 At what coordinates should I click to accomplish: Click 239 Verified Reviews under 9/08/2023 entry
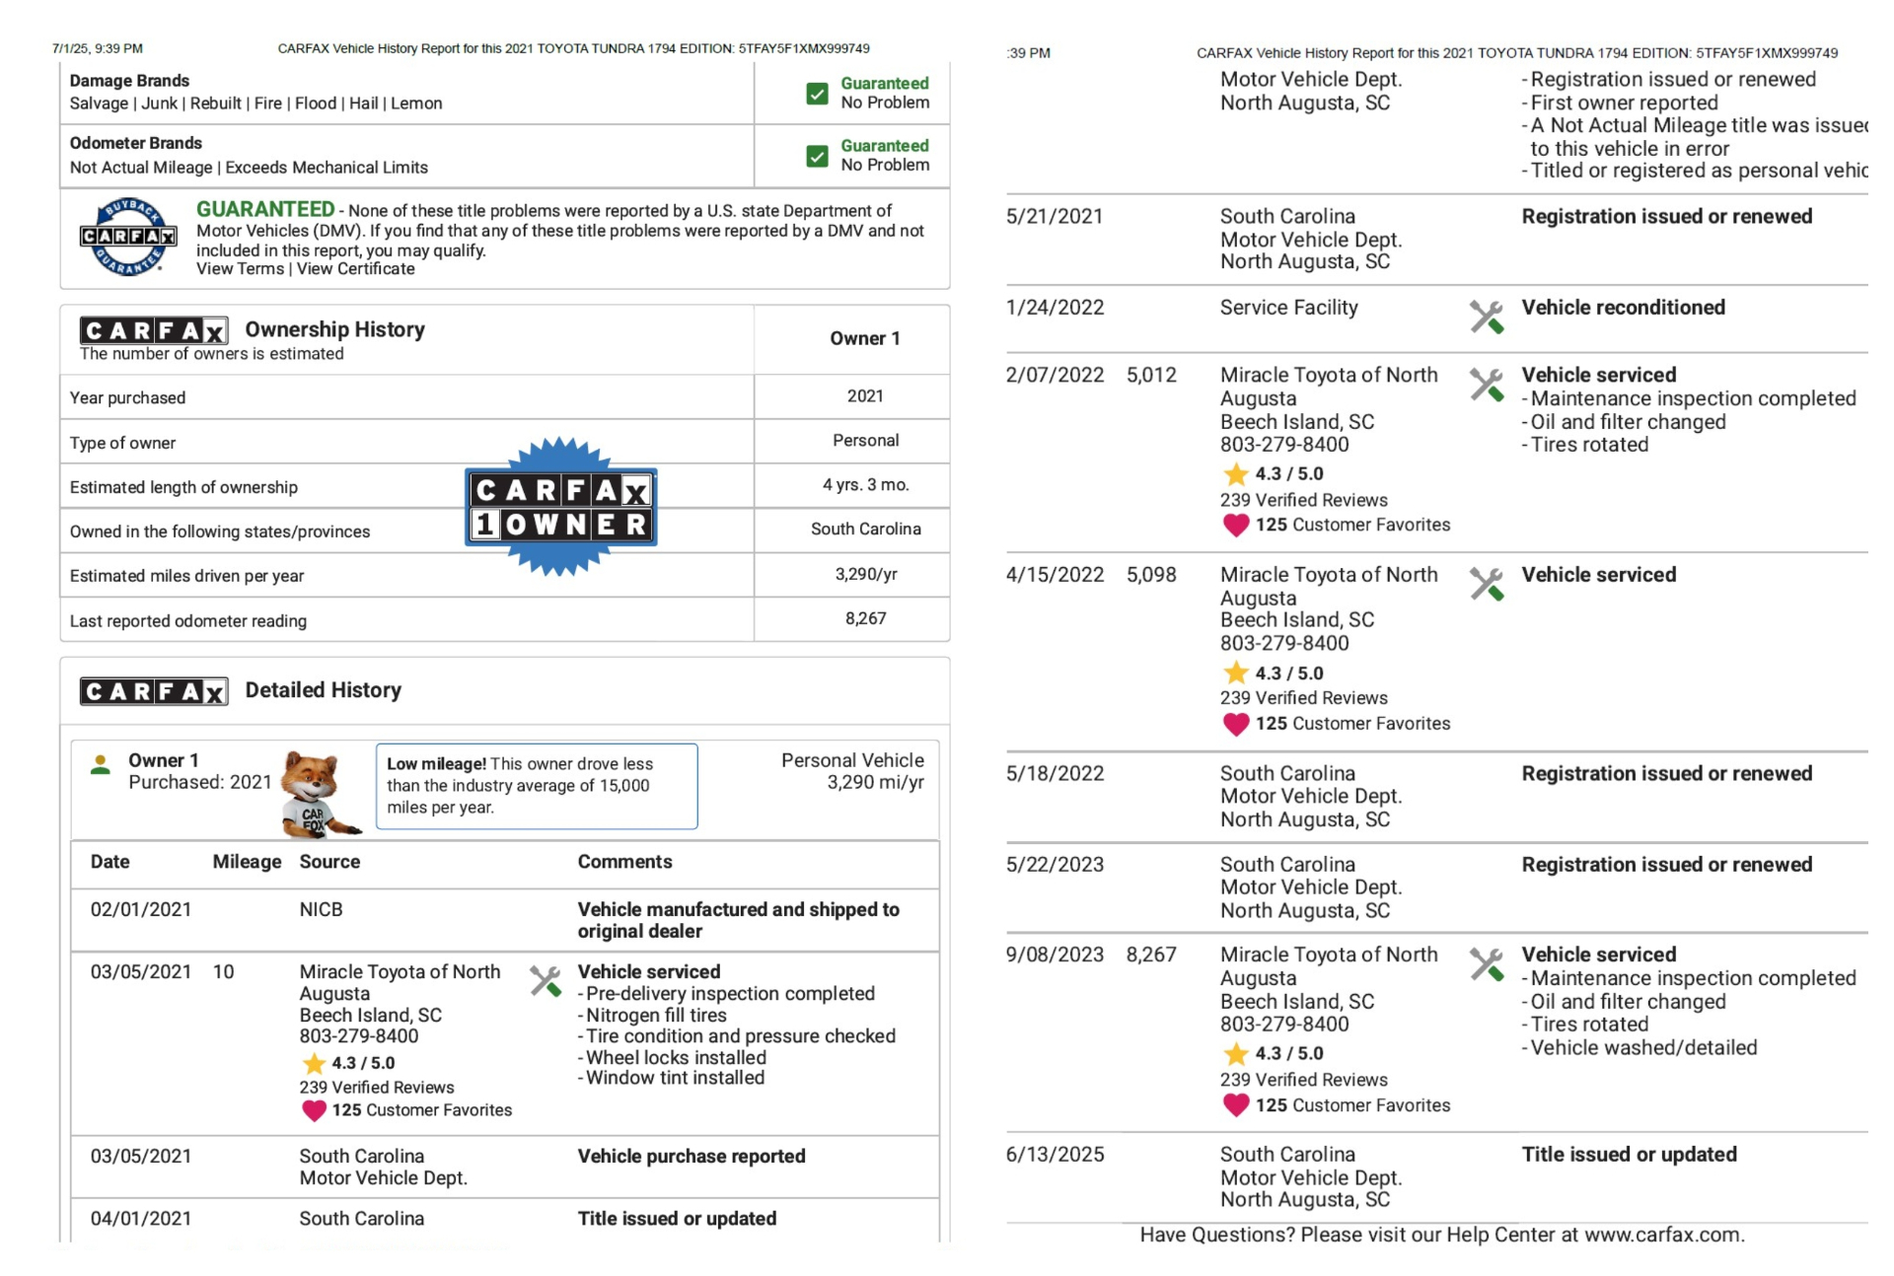pyautogui.click(x=1303, y=1080)
